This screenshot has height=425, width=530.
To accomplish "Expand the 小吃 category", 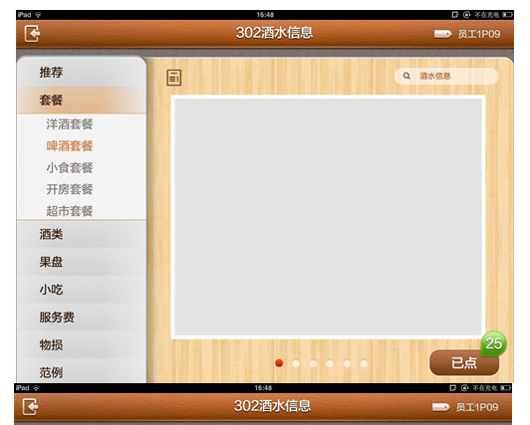I will coord(82,290).
